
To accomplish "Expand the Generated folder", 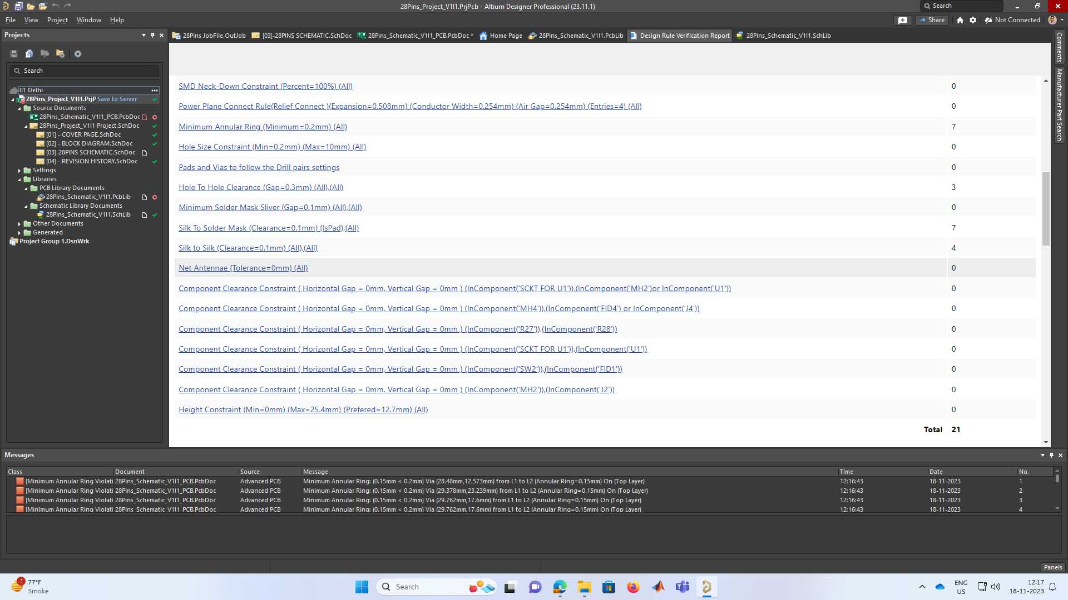I will pos(19,233).
